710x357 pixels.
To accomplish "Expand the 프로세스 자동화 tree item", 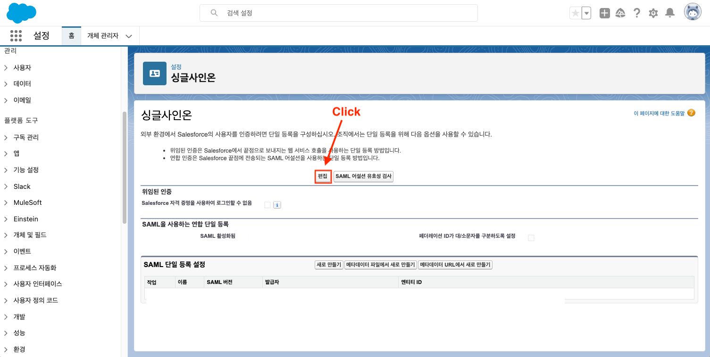I will tap(6, 268).
